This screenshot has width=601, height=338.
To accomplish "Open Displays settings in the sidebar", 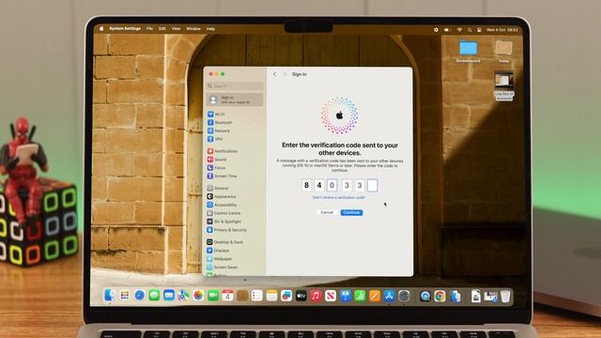I will [x=218, y=251].
